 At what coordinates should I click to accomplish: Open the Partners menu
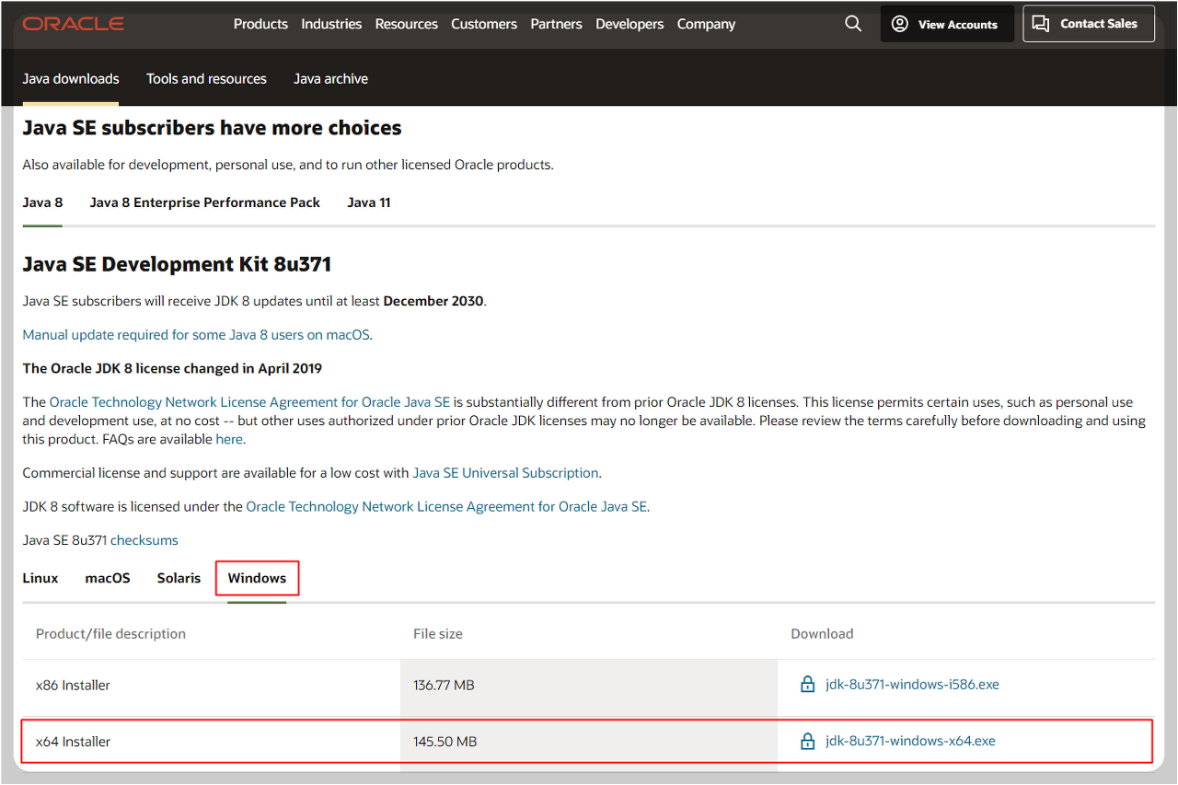click(556, 24)
